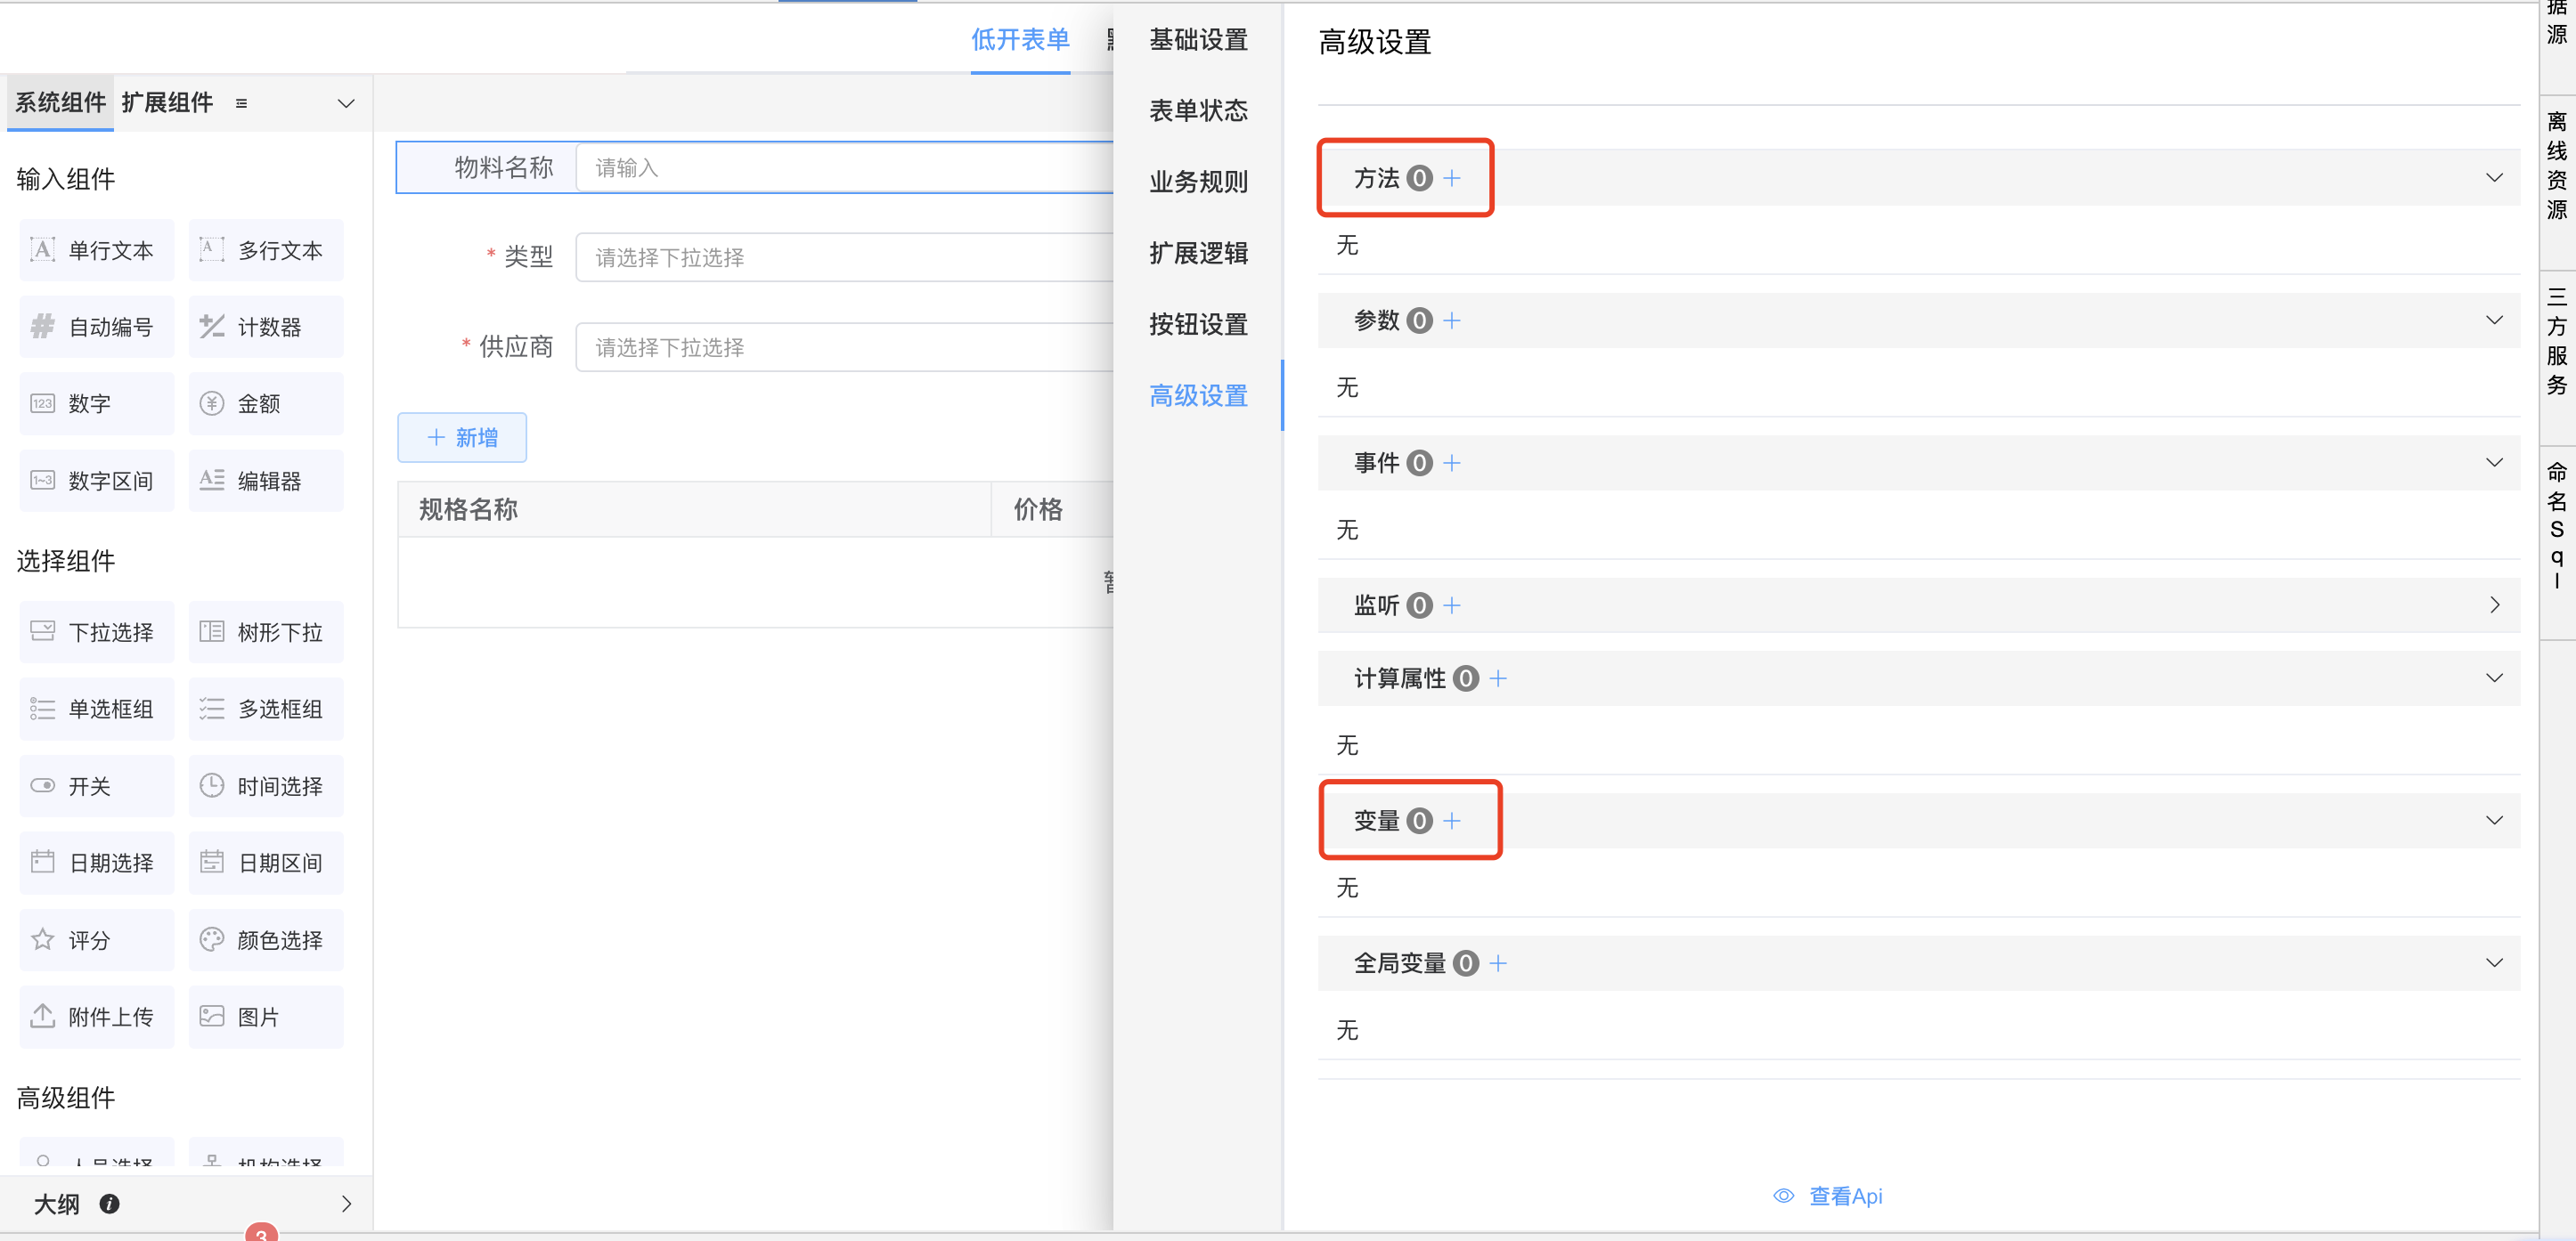
Task: Add the 开关 switch component
Action: (96, 786)
